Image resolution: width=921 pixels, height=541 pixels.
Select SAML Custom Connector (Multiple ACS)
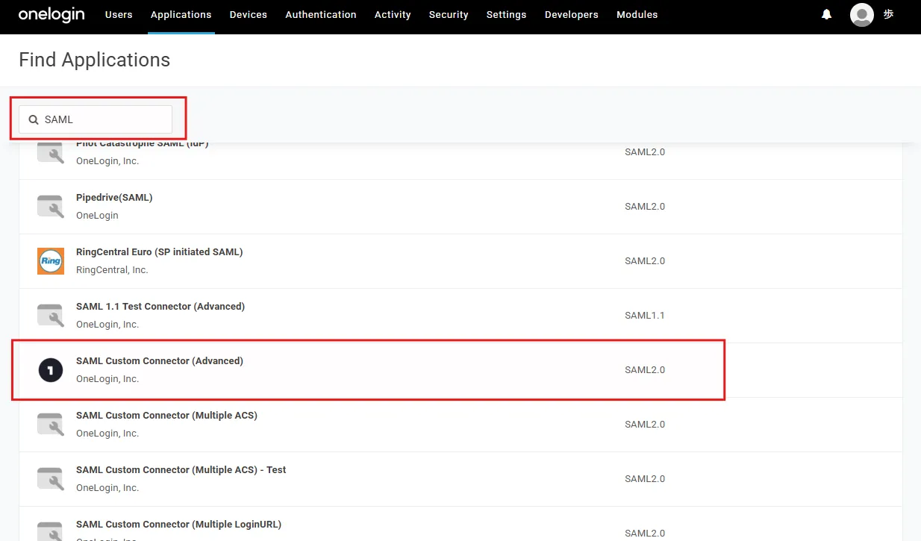coord(460,425)
